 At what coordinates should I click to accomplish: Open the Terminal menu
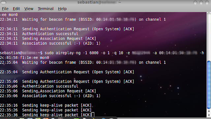45,9
